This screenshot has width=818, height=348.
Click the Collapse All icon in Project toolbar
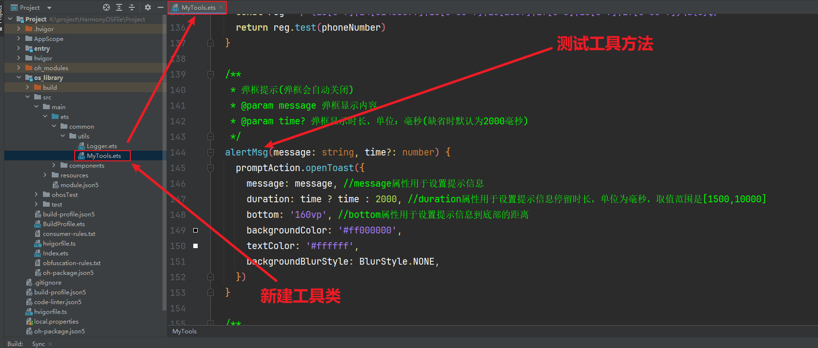131,7
